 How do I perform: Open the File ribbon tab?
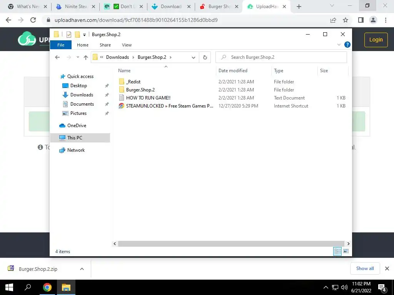tap(61, 45)
